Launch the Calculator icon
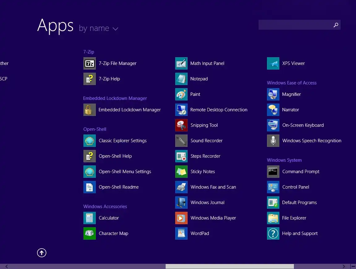356x269 pixels. tap(89, 218)
